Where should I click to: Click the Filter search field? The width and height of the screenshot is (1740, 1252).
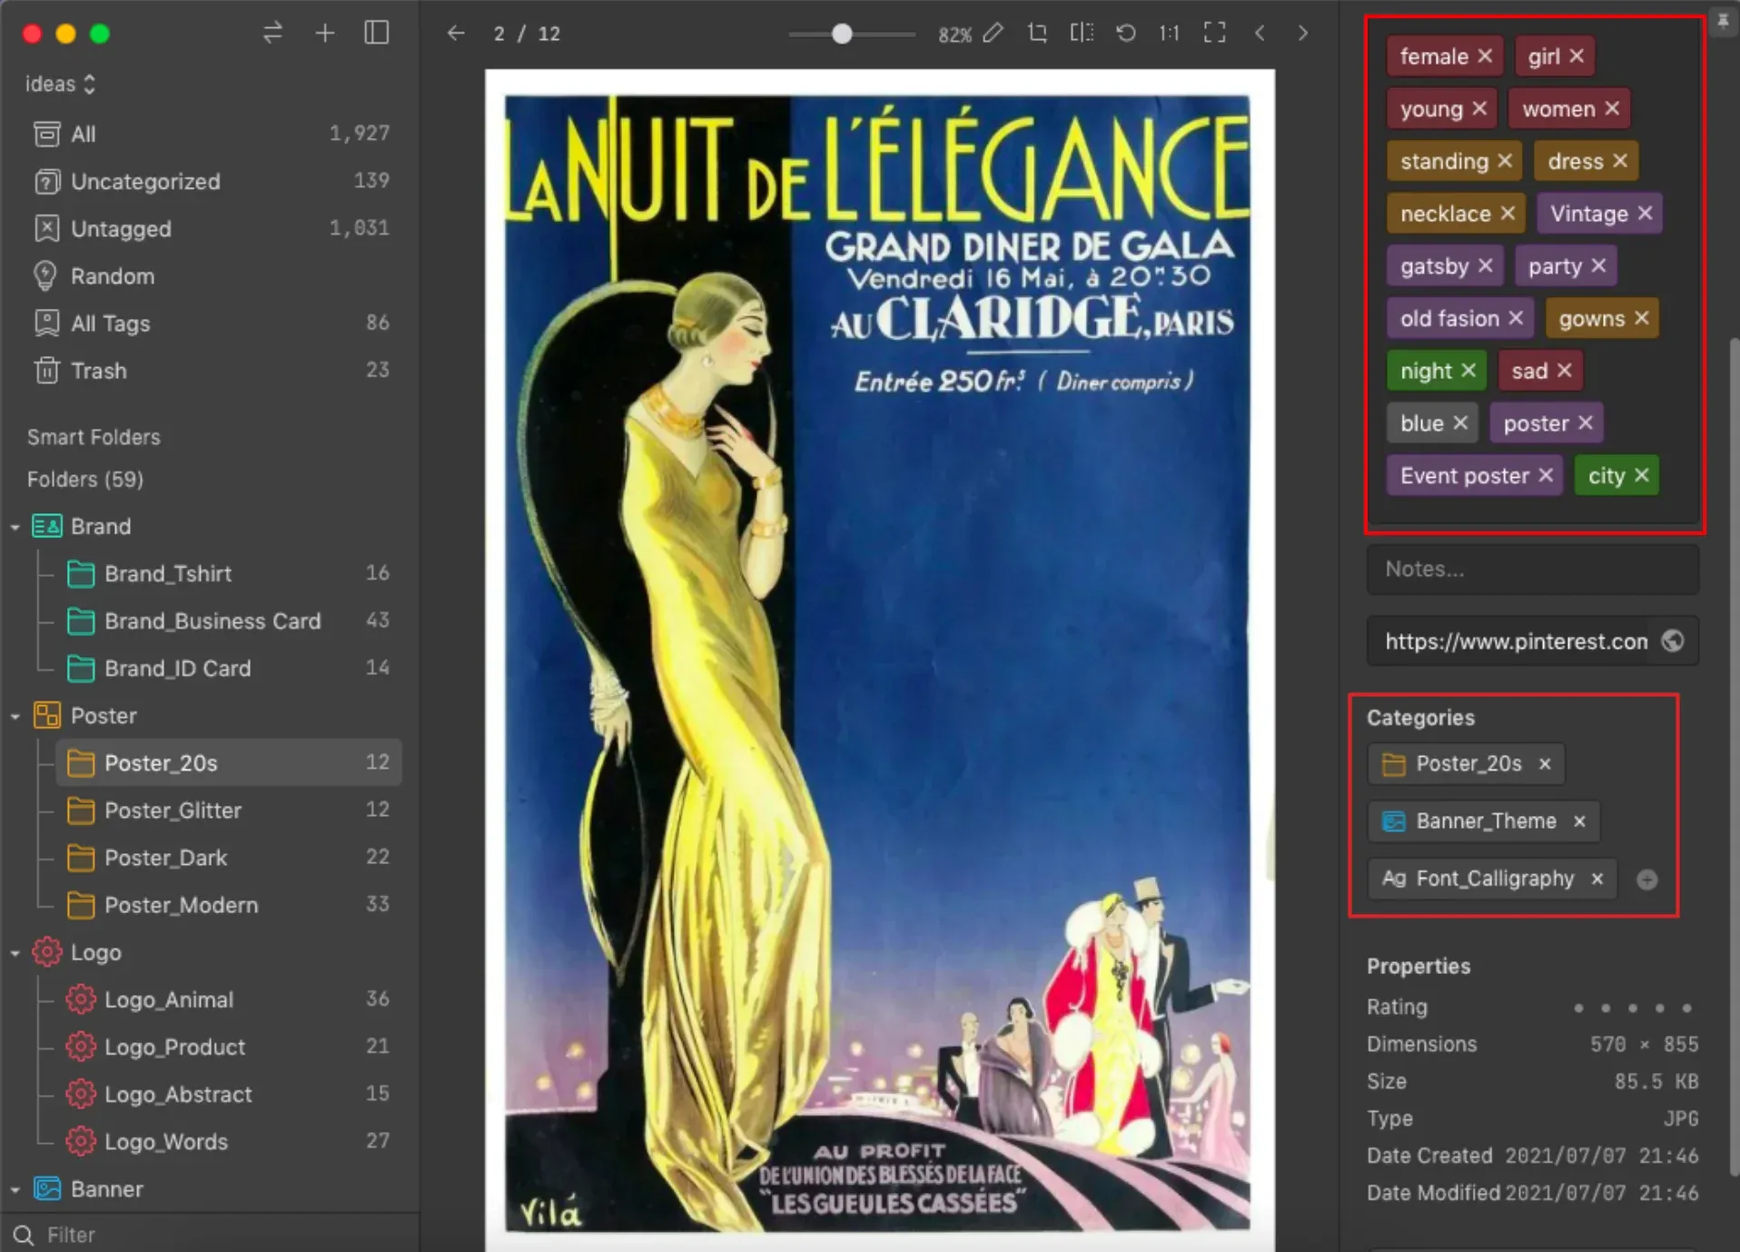point(211,1234)
